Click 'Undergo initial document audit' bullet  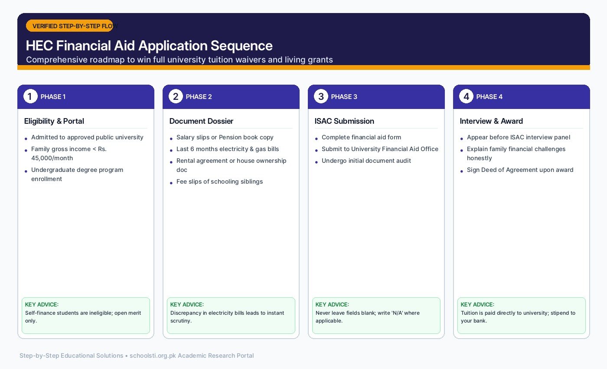coord(366,161)
